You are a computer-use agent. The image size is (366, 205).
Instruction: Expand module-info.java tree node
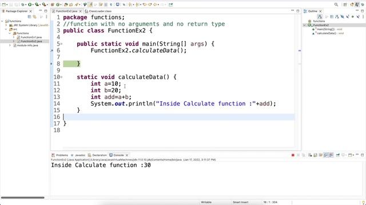(10, 46)
